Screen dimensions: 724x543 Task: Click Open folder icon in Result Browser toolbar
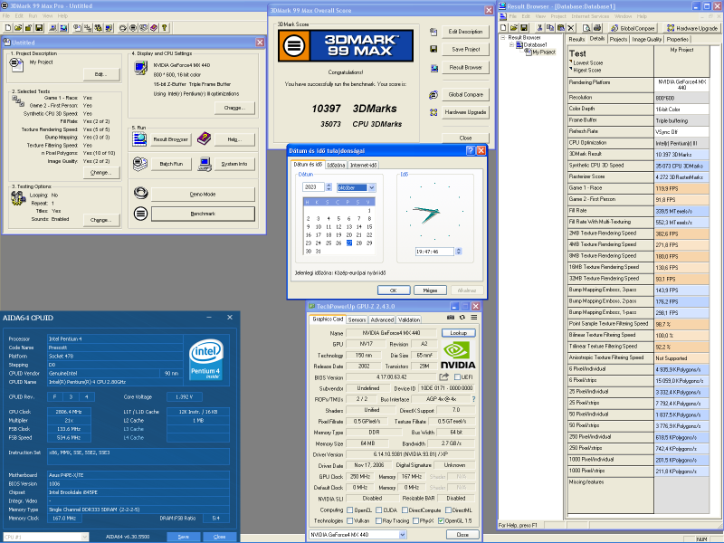pyautogui.click(x=513, y=28)
